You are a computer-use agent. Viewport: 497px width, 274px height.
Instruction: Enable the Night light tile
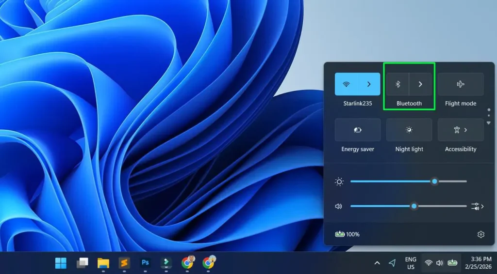pos(409,130)
